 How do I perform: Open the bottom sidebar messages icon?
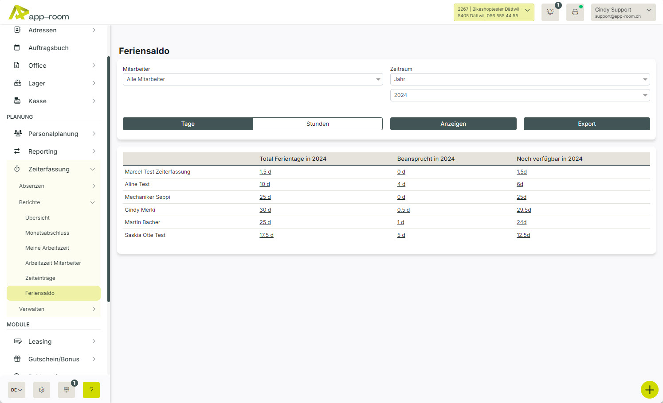(67, 390)
